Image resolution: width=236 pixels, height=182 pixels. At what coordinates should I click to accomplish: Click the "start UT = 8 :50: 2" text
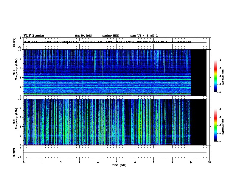144,36
